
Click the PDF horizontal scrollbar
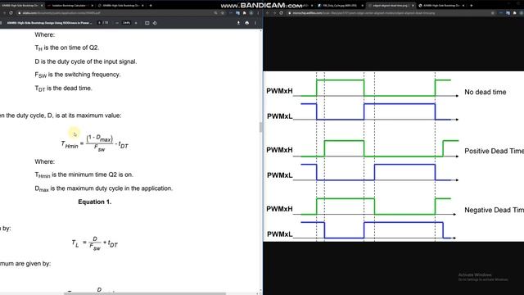144,293
